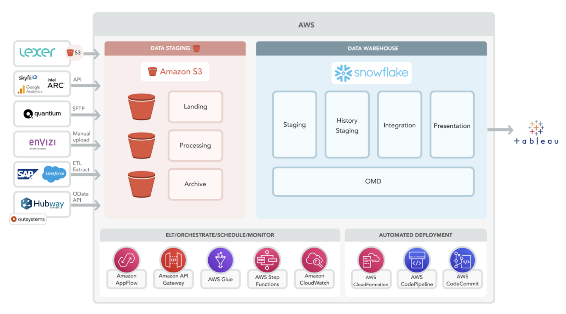Select the AWS CodePipeline icon
Image resolution: width=566 pixels, height=314 pixels.
(x=417, y=260)
